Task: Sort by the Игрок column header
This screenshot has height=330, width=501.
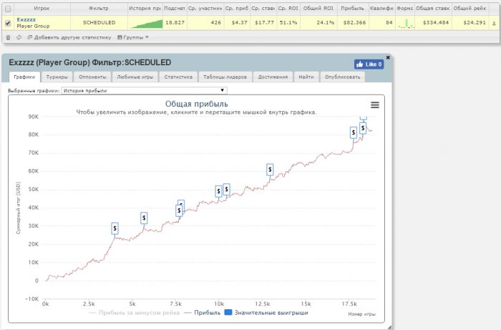Action: 42,9
